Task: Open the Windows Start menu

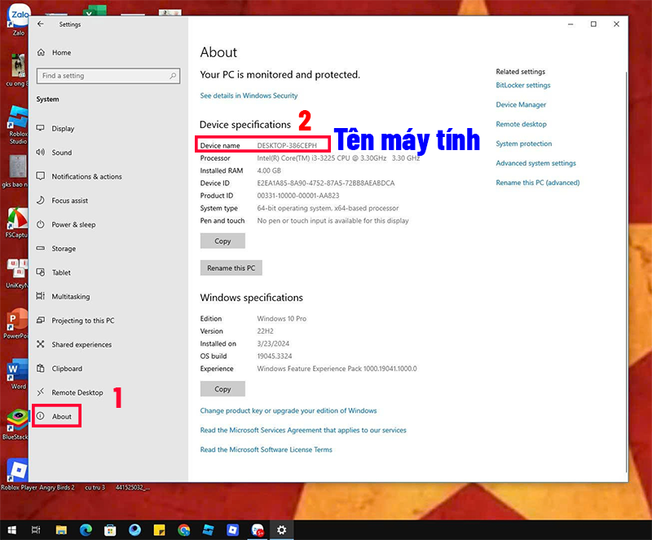Action: [11, 529]
